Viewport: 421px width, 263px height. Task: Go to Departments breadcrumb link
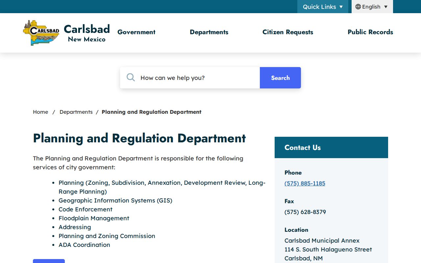click(x=76, y=112)
